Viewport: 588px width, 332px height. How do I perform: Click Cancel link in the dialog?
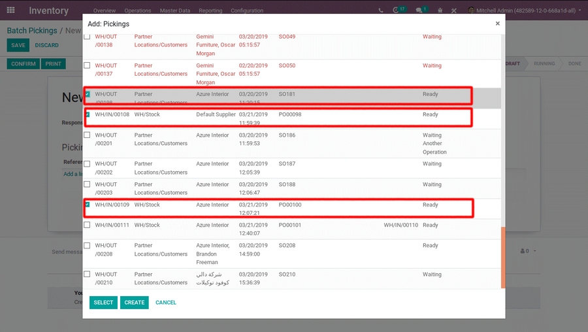click(166, 303)
